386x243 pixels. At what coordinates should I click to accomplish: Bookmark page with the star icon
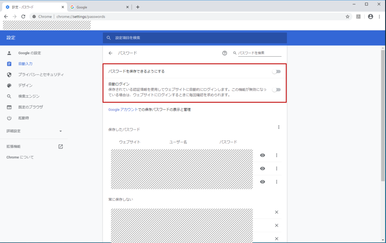pyautogui.click(x=347, y=17)
